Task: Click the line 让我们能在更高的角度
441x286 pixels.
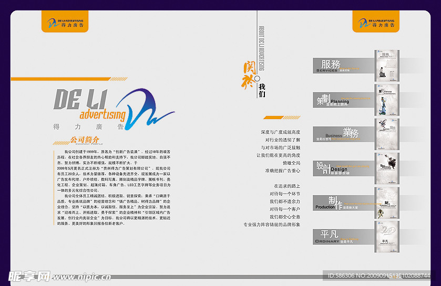Action: tap(278, 155)
